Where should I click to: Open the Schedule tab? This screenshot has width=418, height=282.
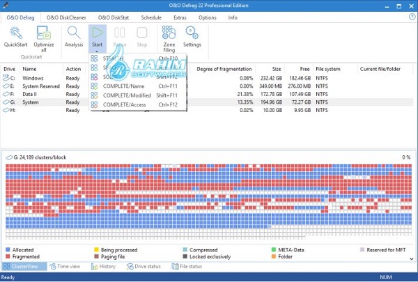click(151, 17)
